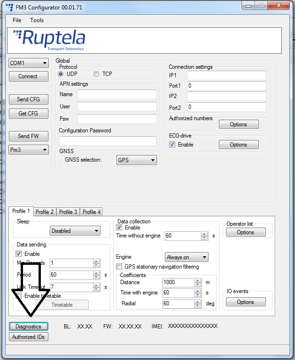Switch to the Profile 3 tab
This screenshot has height=360, width=295.
[x=68, y=212]
